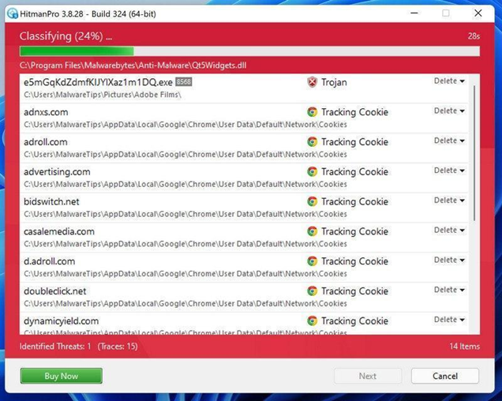Open Delete dropdown for advertising.com
The image size is (502, 401).
tap(449, 171)
